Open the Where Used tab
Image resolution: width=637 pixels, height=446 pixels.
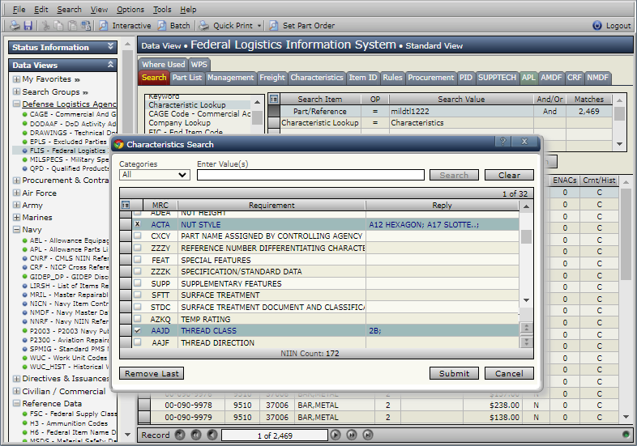[x=164, y=65]
